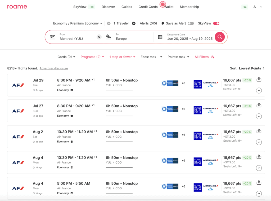Image resolution: width=271 pixels, height=201 pixels.
Task: Click the roame logo
Action: [x=17, y=7]
